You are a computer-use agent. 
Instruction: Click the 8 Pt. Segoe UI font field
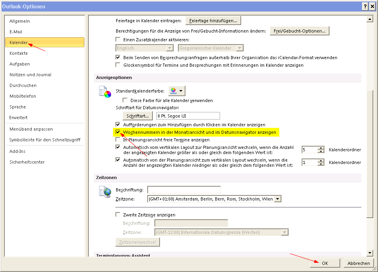click(188, 116)
